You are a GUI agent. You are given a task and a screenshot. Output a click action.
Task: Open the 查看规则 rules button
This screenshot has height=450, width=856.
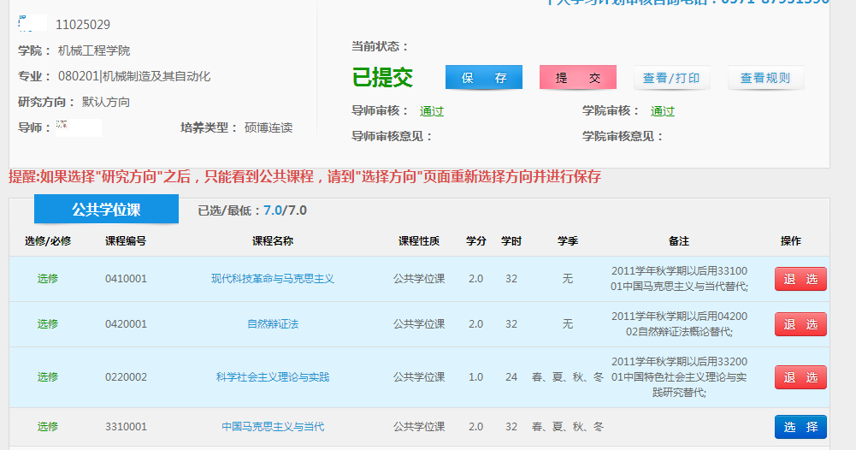click(x=765, y=78)
